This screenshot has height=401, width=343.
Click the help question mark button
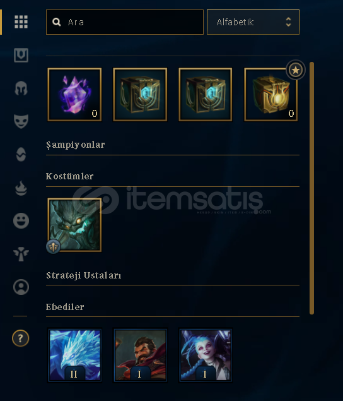[x=20, y=338]
